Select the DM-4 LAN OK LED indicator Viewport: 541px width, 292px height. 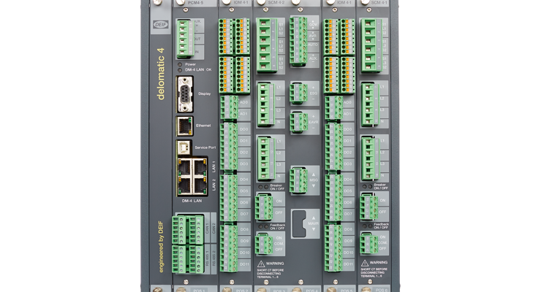click(180, 70)
